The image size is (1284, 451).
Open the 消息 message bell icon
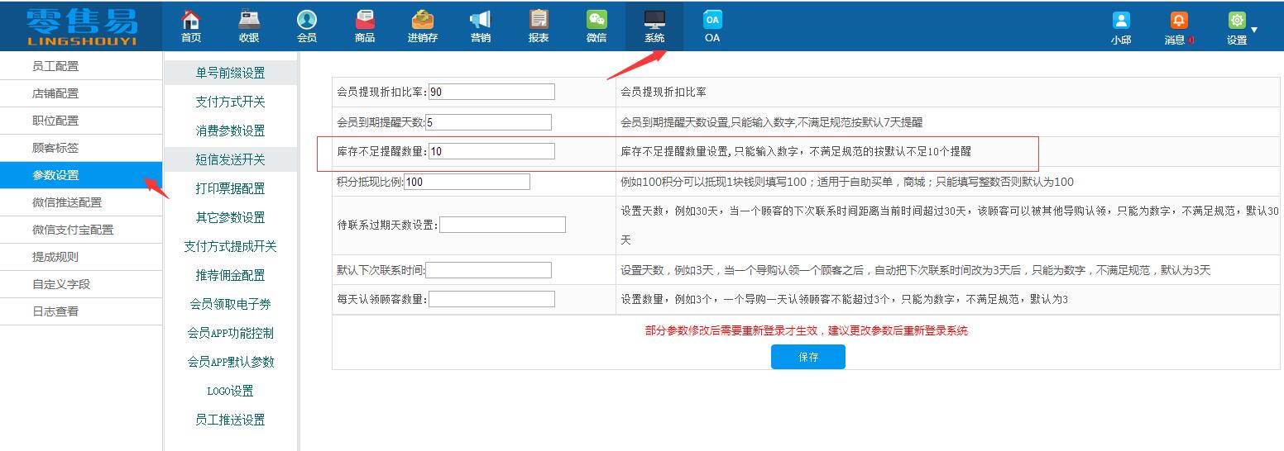pyautogui.click(x=1179, y=21)
